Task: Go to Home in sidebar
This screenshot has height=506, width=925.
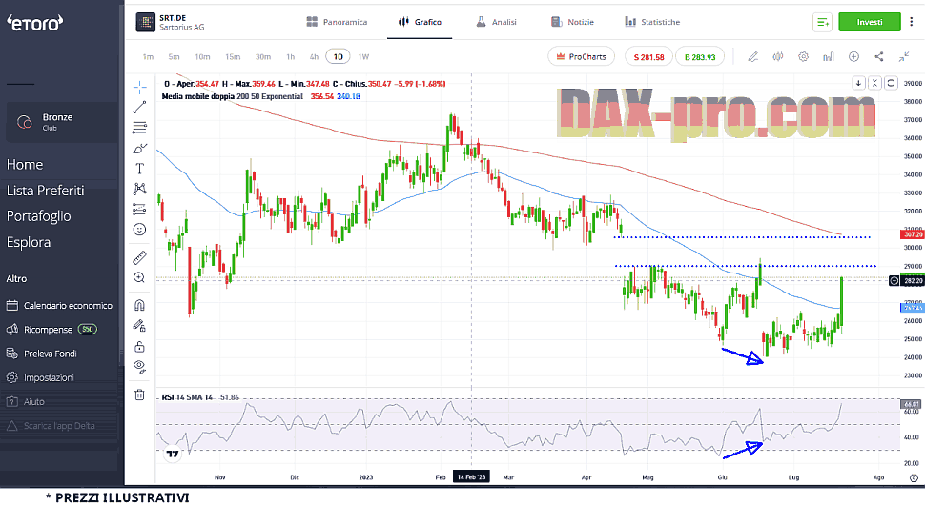Action: pos(25,165)
